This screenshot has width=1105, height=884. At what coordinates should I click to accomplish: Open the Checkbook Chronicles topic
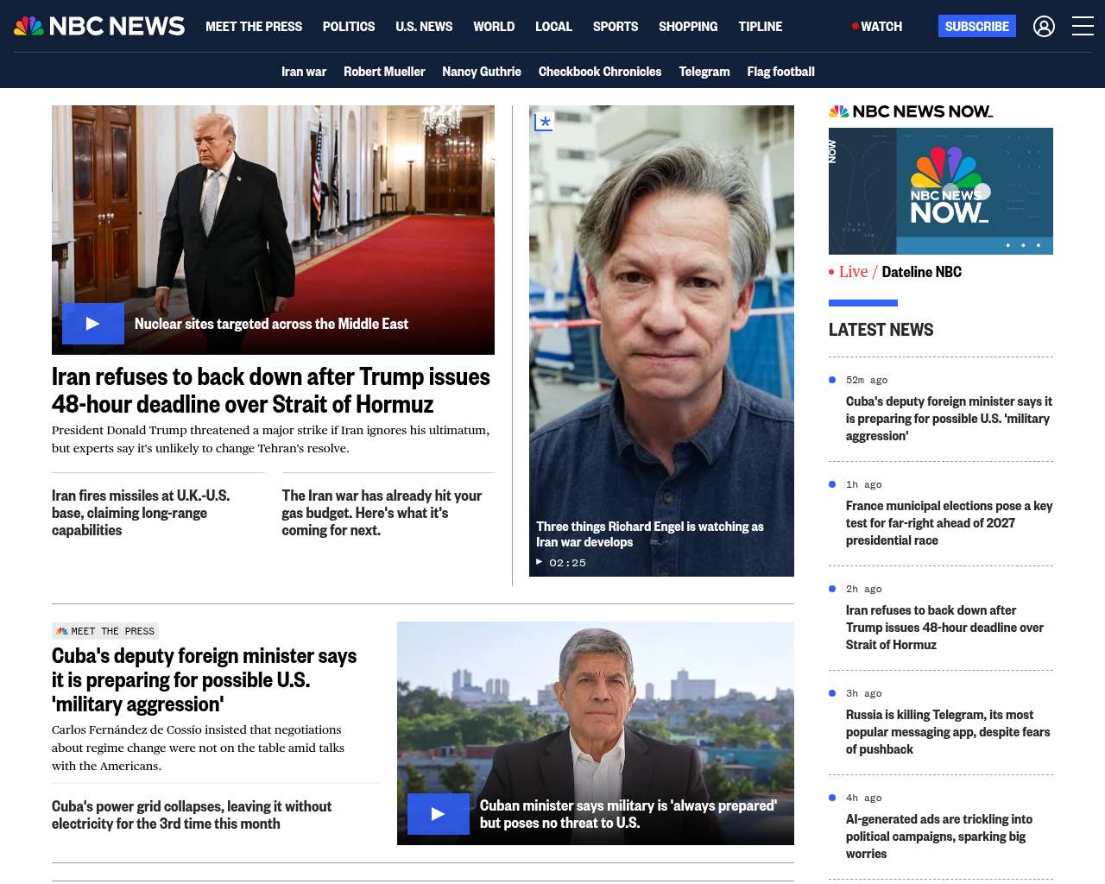coord(600,72)
